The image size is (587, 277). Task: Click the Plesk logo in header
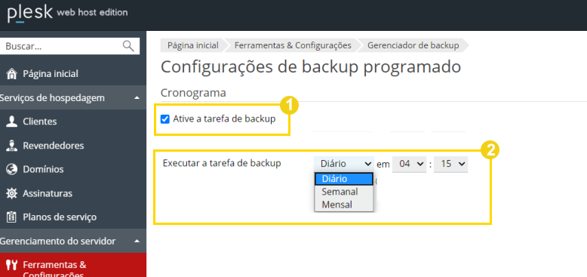coord(30,14)
